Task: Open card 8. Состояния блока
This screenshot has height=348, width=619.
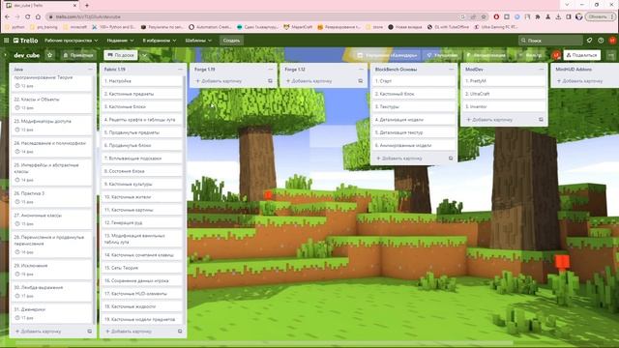Action: (142, 171)
